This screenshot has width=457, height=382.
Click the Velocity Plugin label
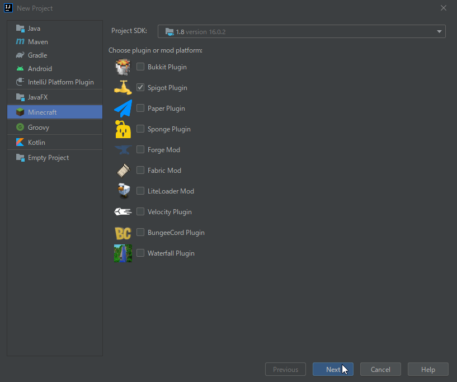tap(169, 212)
